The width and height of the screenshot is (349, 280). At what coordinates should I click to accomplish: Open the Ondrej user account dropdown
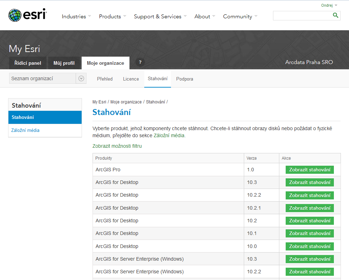(329, 5)
